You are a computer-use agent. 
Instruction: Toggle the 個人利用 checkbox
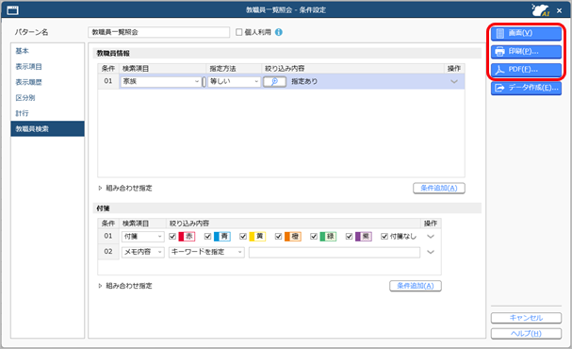239,32
